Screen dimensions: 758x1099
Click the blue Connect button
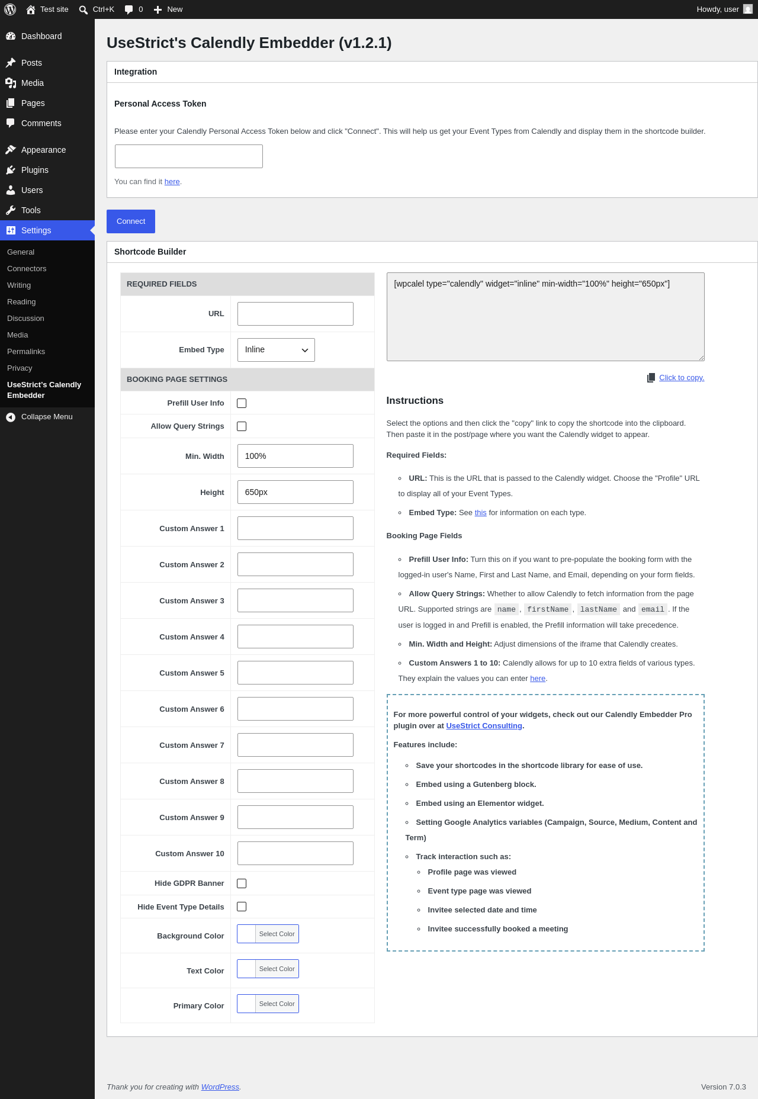[131, 221]
